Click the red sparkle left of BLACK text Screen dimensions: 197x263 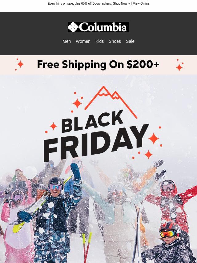[x=53, y=126]
